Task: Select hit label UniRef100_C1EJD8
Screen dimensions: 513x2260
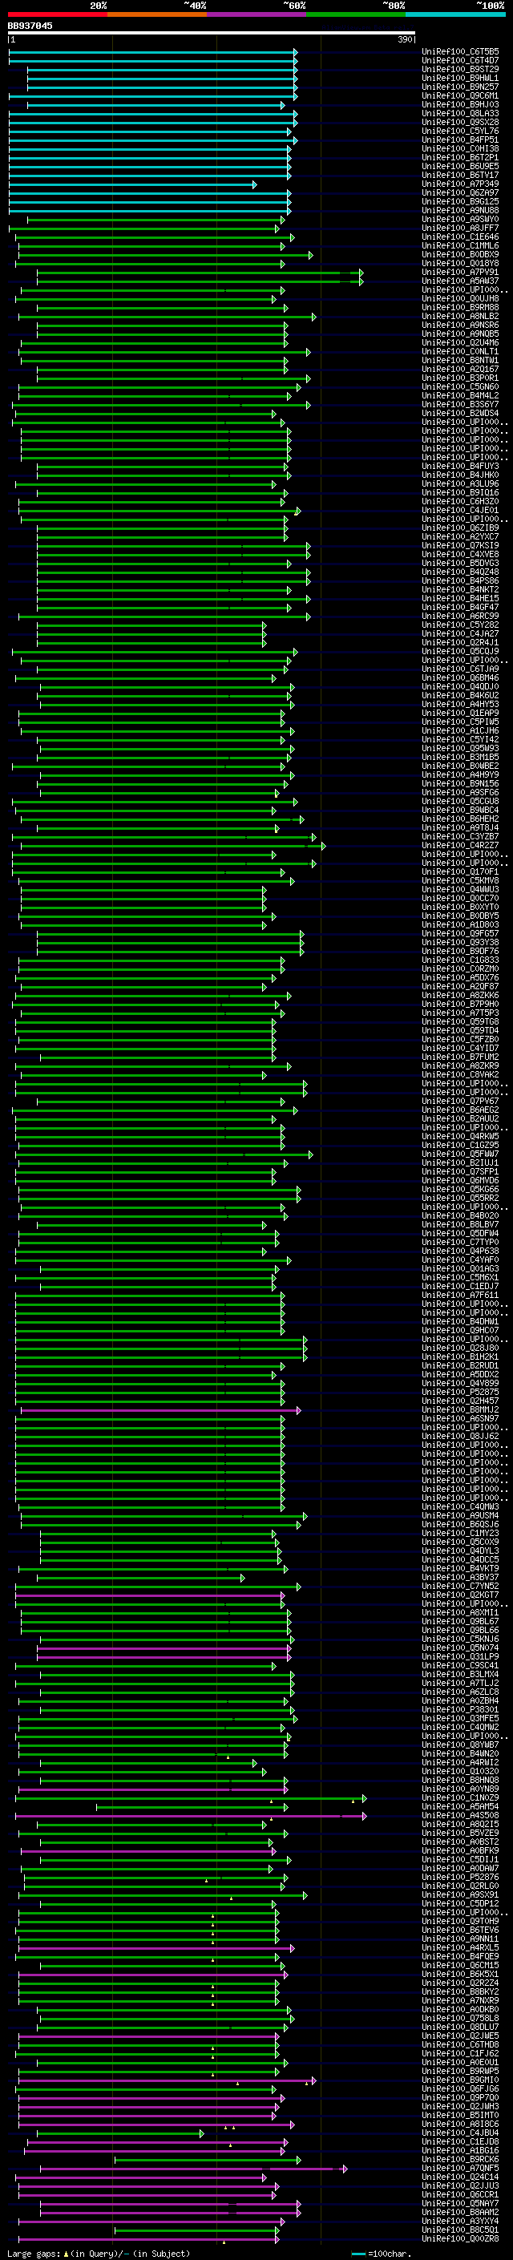Action: point(460,2141)
